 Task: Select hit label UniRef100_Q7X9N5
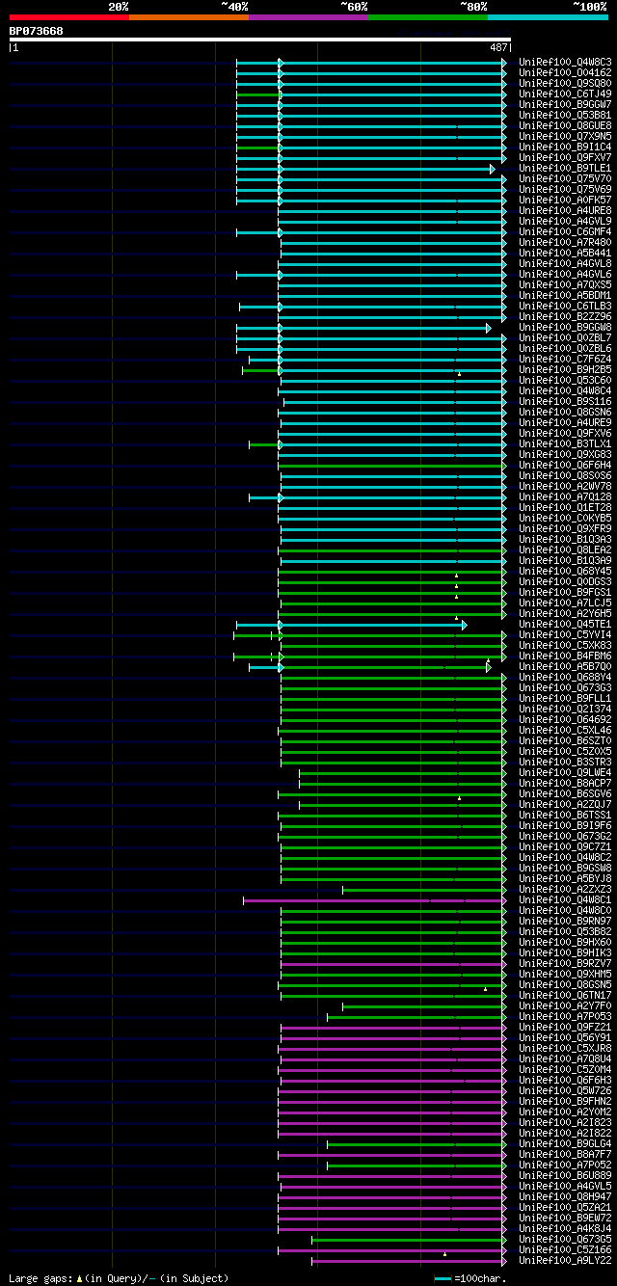pos(565,136)
